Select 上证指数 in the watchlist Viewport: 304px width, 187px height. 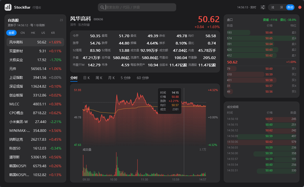click(35, 78)
